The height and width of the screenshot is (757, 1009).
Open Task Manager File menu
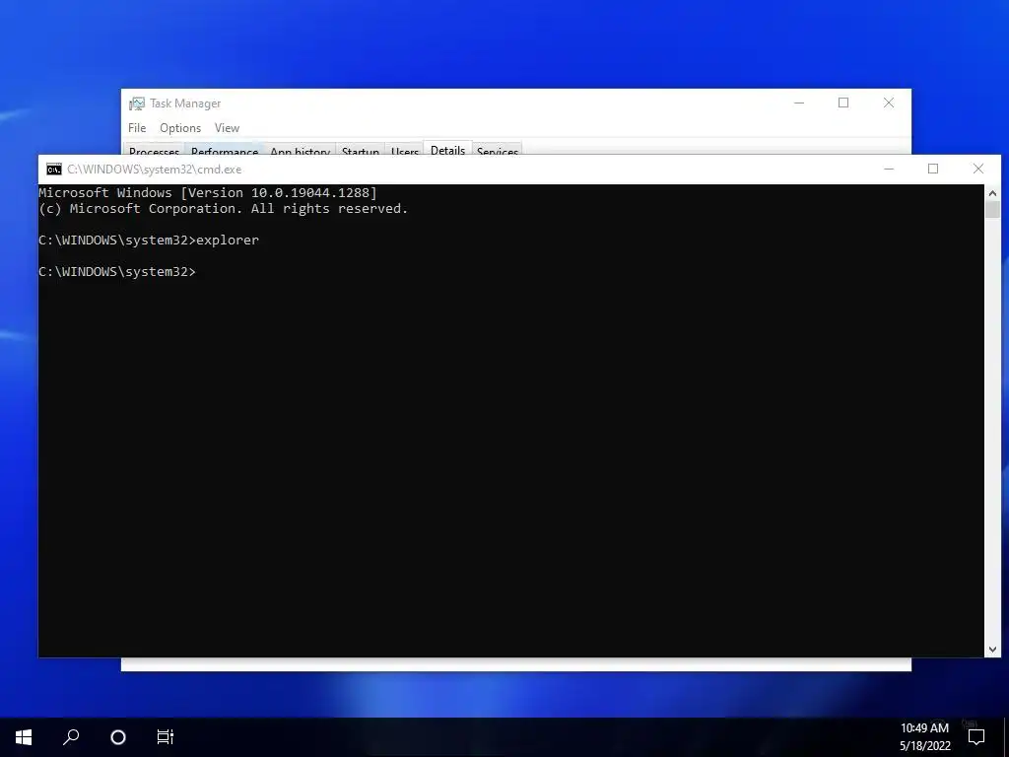point(137,128)
